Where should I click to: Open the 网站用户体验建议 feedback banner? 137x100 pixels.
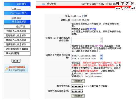pos(16,69)
